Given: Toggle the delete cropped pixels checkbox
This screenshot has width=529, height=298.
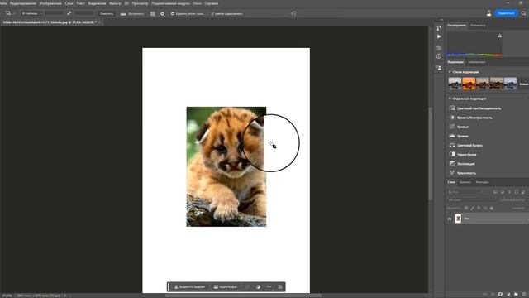Looking at the screenshot, I should click(x=173, y=14).
